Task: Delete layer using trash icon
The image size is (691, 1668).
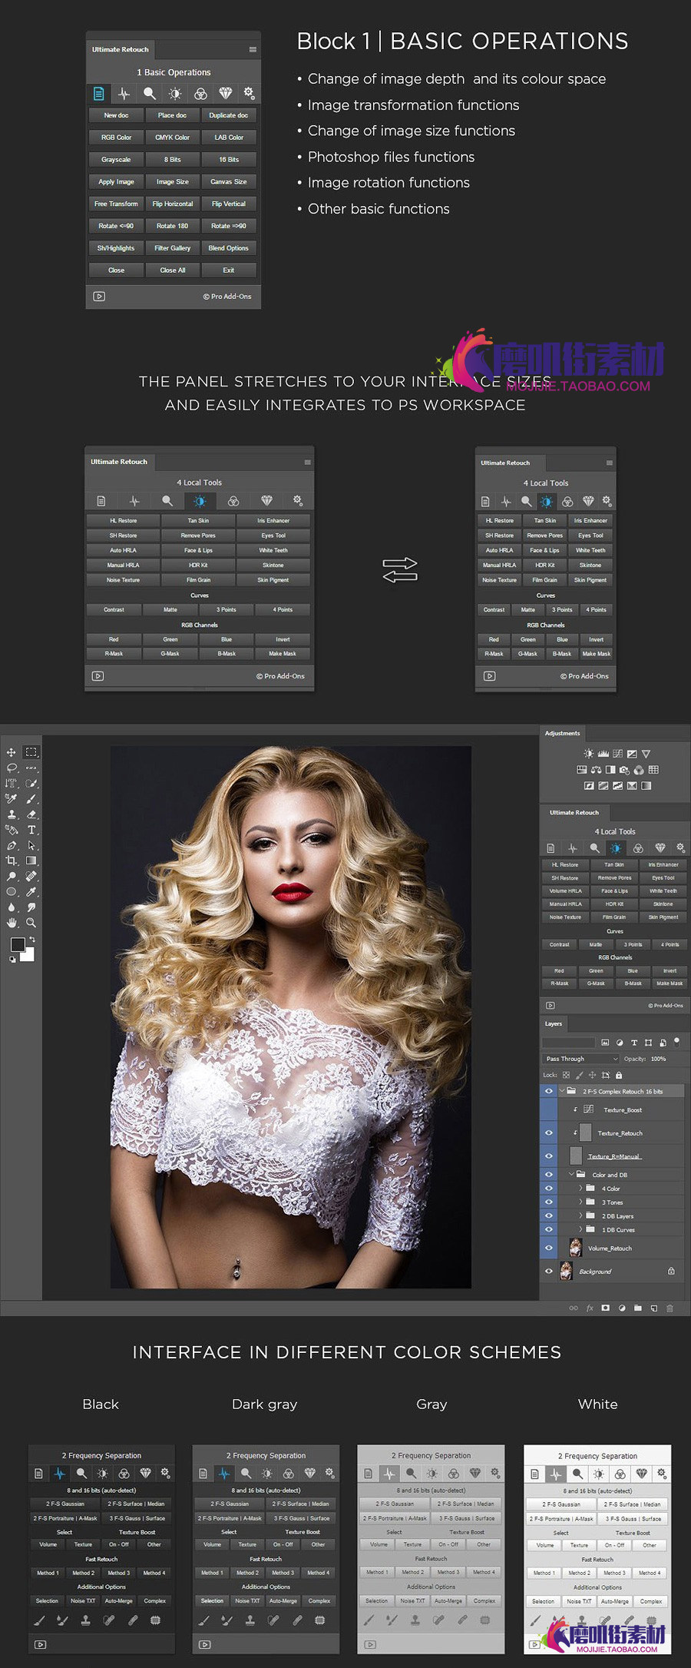Action: point(670,1308)
